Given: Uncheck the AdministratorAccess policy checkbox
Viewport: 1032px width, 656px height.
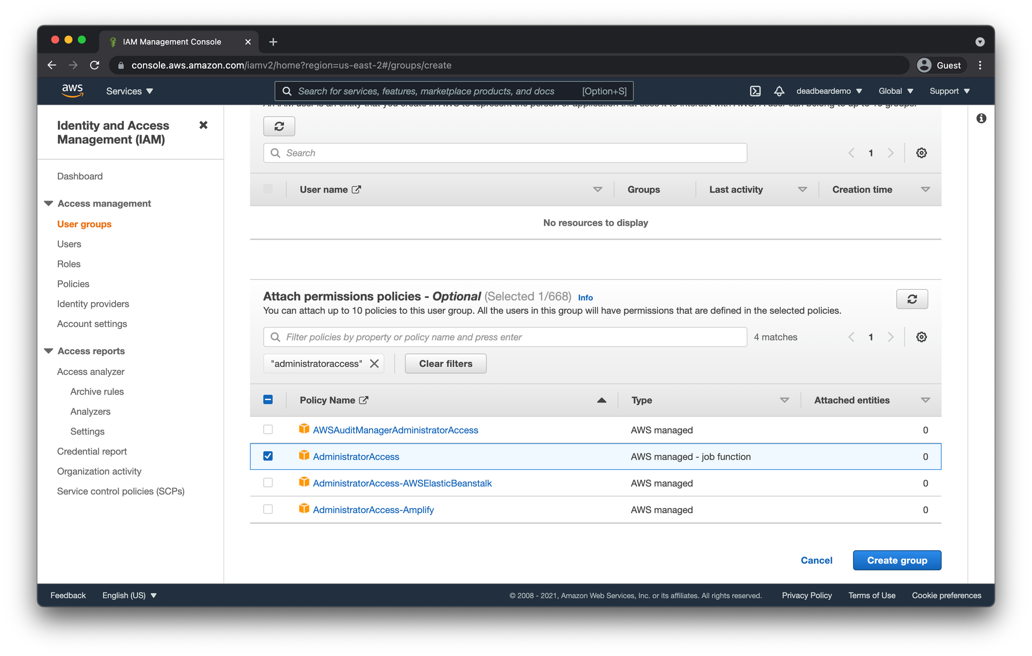Looking at the screenshot, I should coord(268,456).
